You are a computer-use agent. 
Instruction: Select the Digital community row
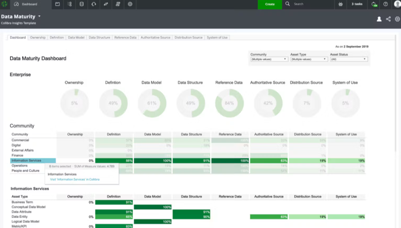[188, 145]
